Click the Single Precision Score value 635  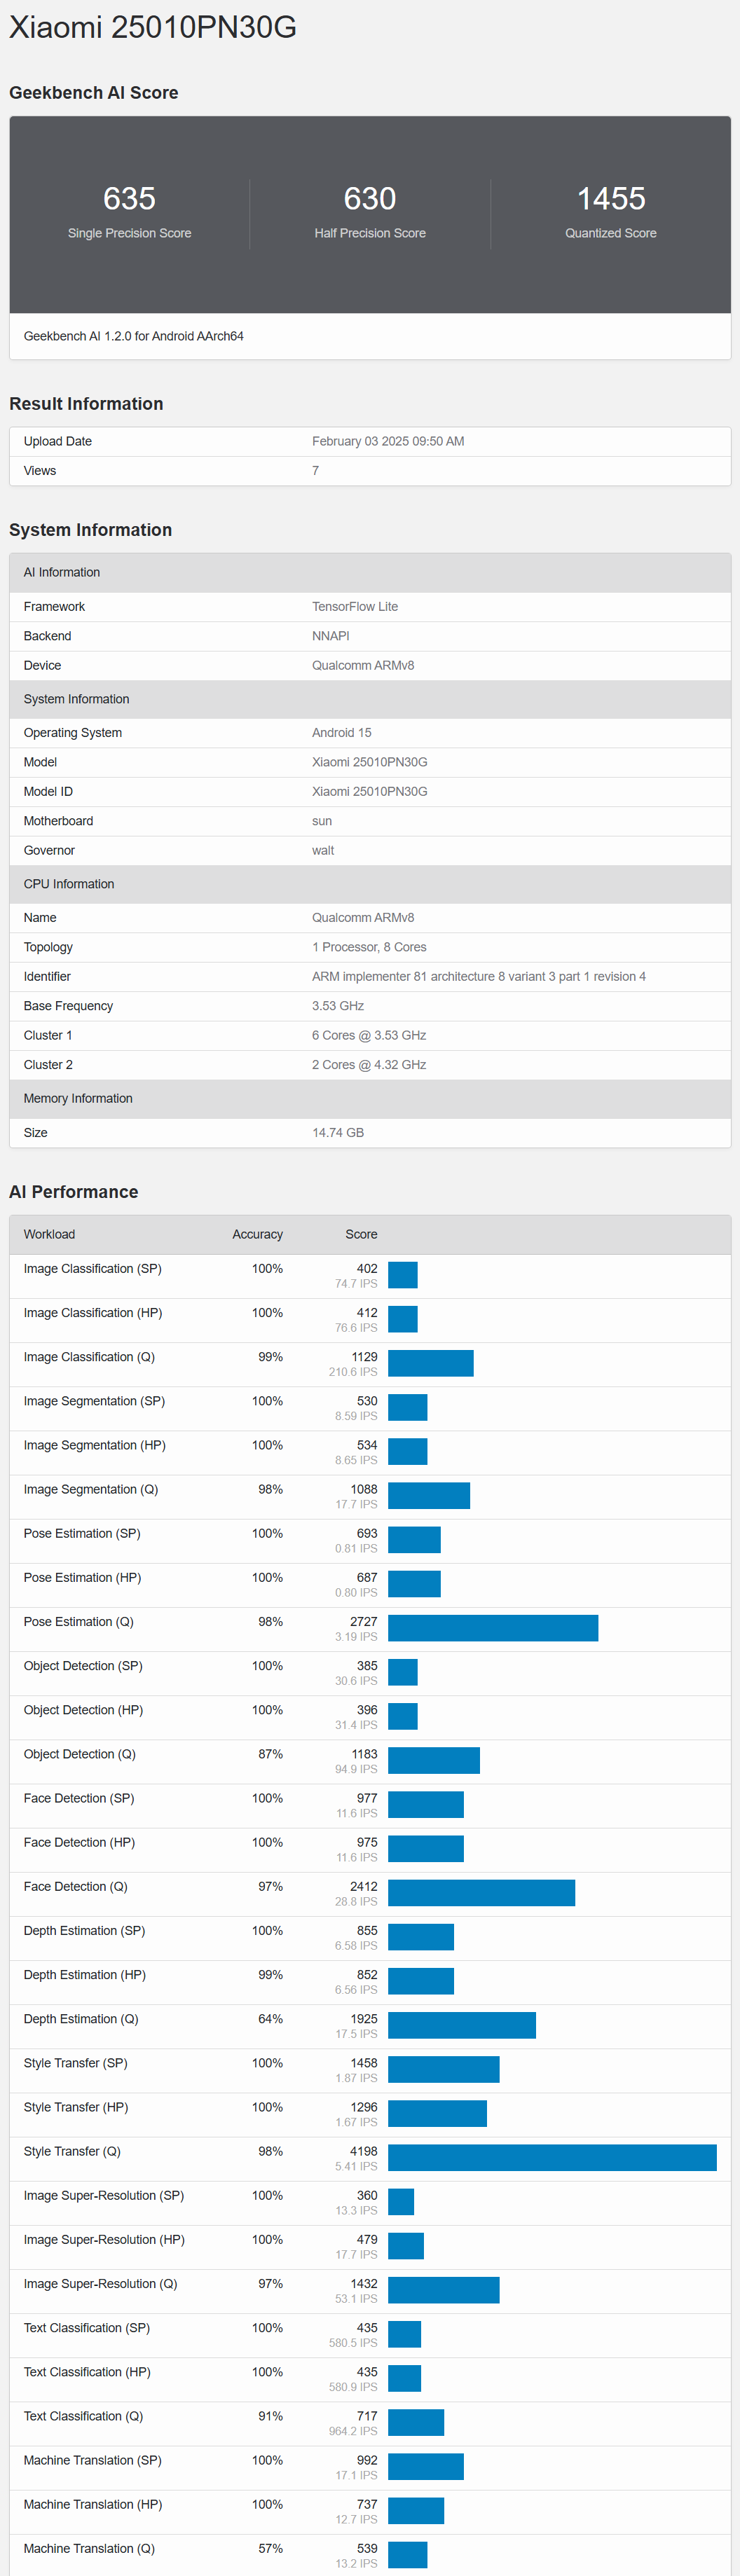pos(129,199)
